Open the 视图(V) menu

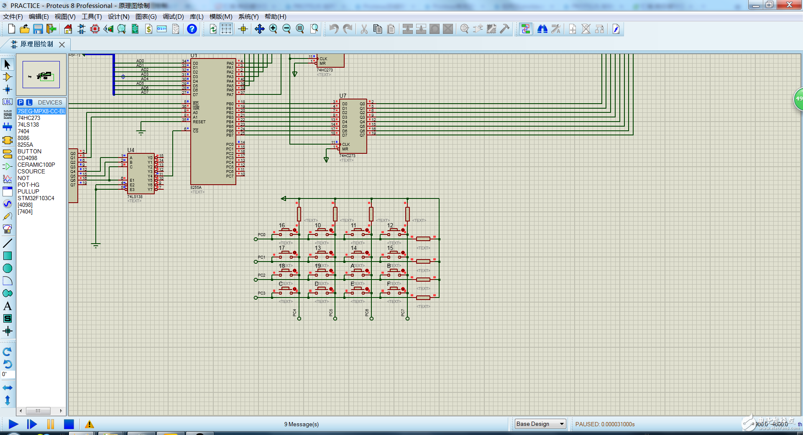[x=65, y=16]
